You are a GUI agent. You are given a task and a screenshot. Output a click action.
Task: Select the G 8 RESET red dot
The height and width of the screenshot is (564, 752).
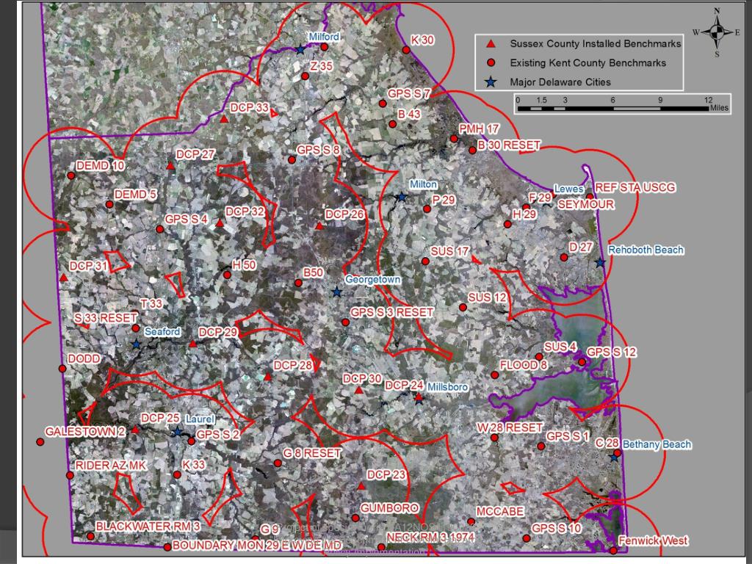(278, 463)
